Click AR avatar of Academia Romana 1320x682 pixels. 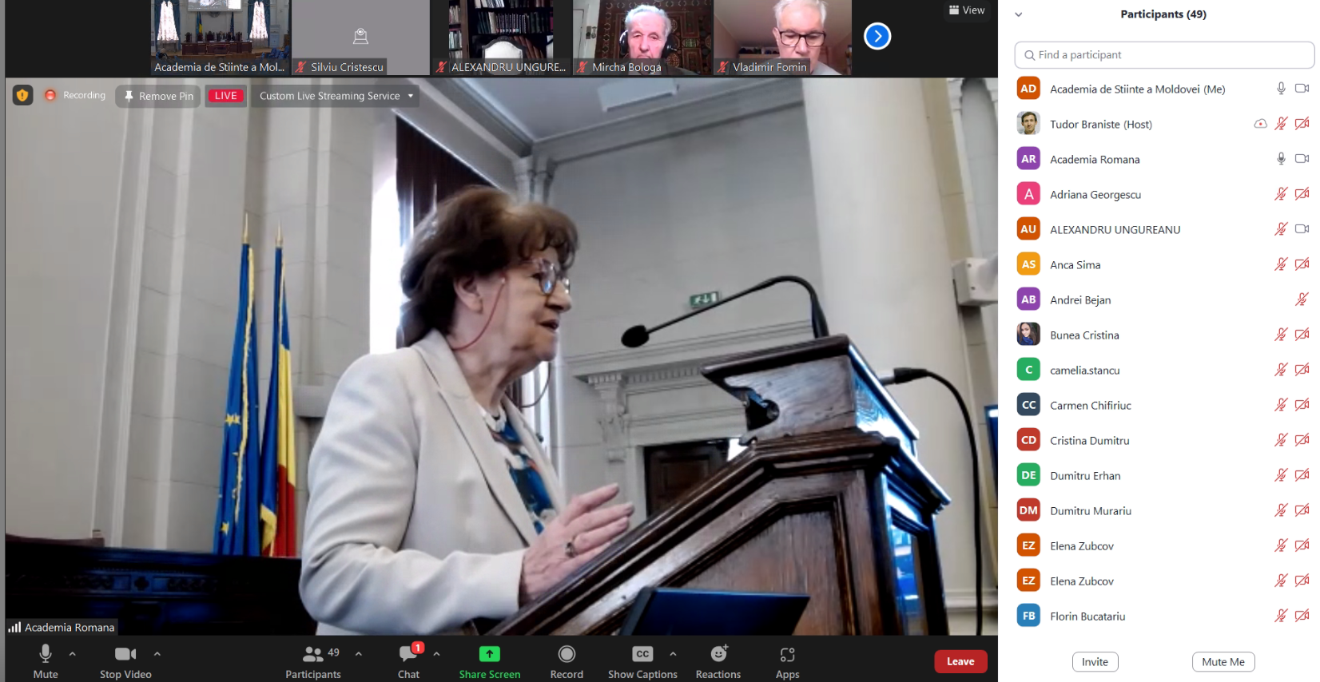[x=1028, y=159]
